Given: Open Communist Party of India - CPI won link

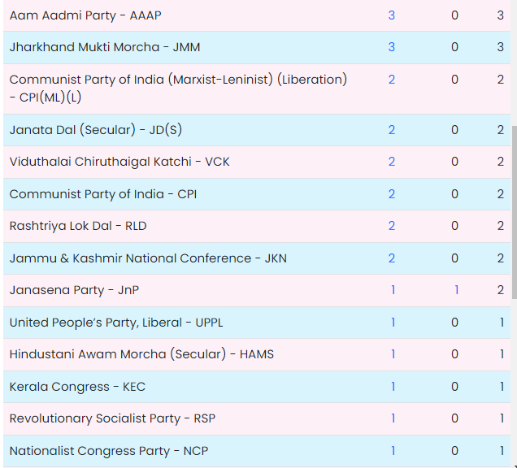Looking at the screenshot, I should tap(391, 194).
